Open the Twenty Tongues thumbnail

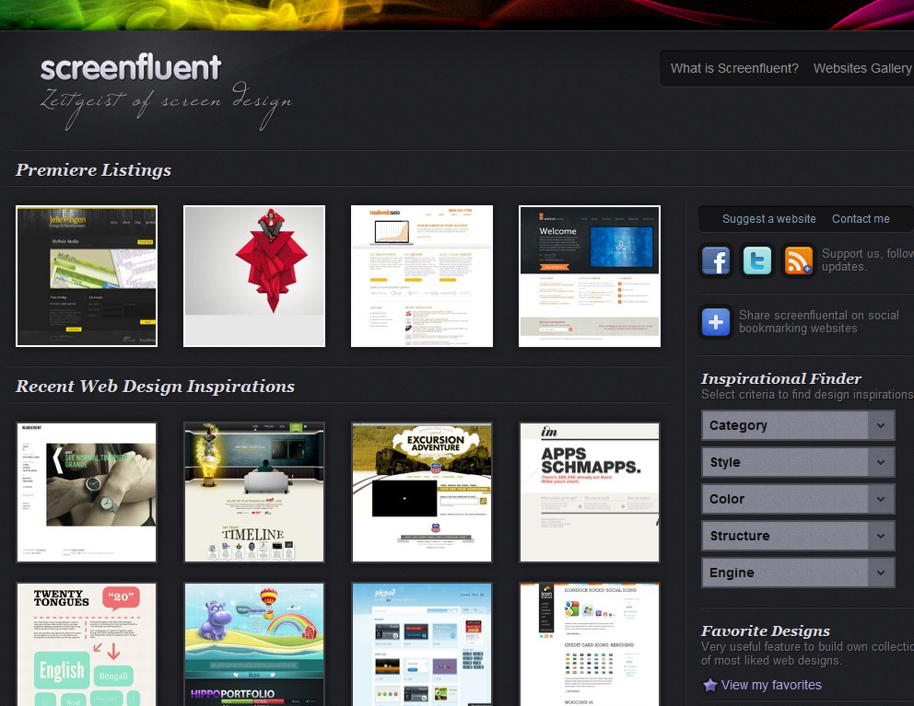87,644
